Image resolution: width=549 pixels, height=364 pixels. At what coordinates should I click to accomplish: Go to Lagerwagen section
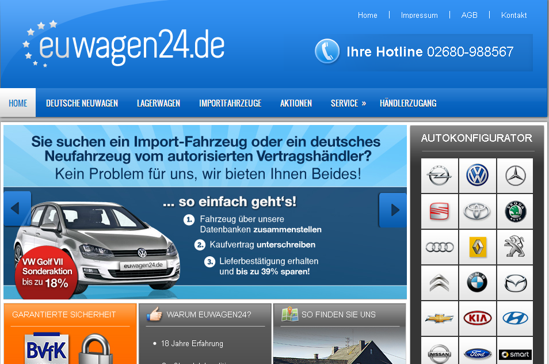point(158,103)
